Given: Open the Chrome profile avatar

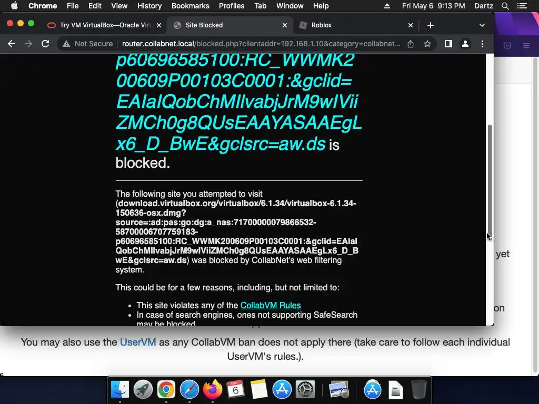Looking at the screenshot, I should (x=465, y=44).
